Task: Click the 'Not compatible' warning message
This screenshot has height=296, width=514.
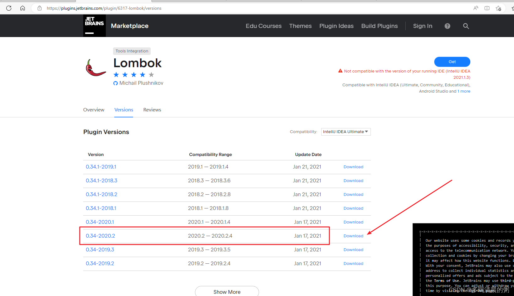Action: 404,74
